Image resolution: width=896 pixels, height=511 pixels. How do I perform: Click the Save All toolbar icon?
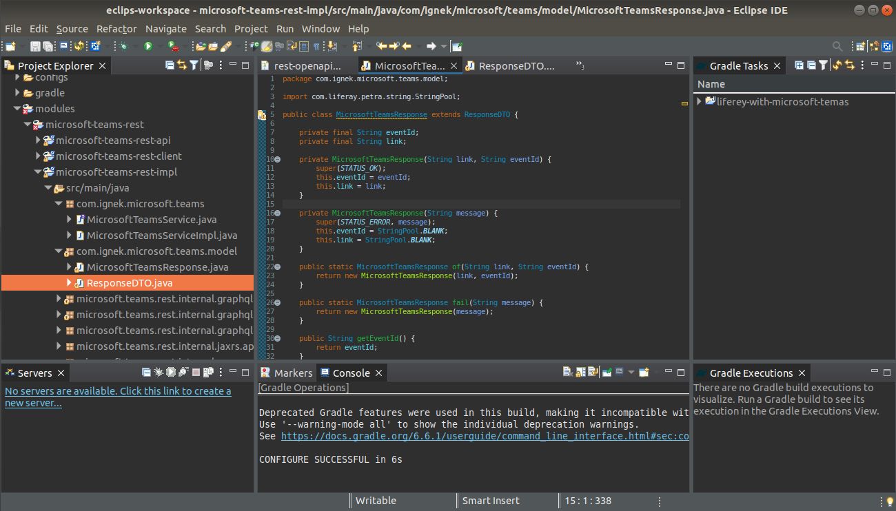[x=48, y=46]
